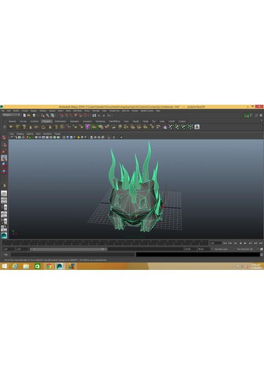Click the current frame field right of the timeline

click(215, 243)
